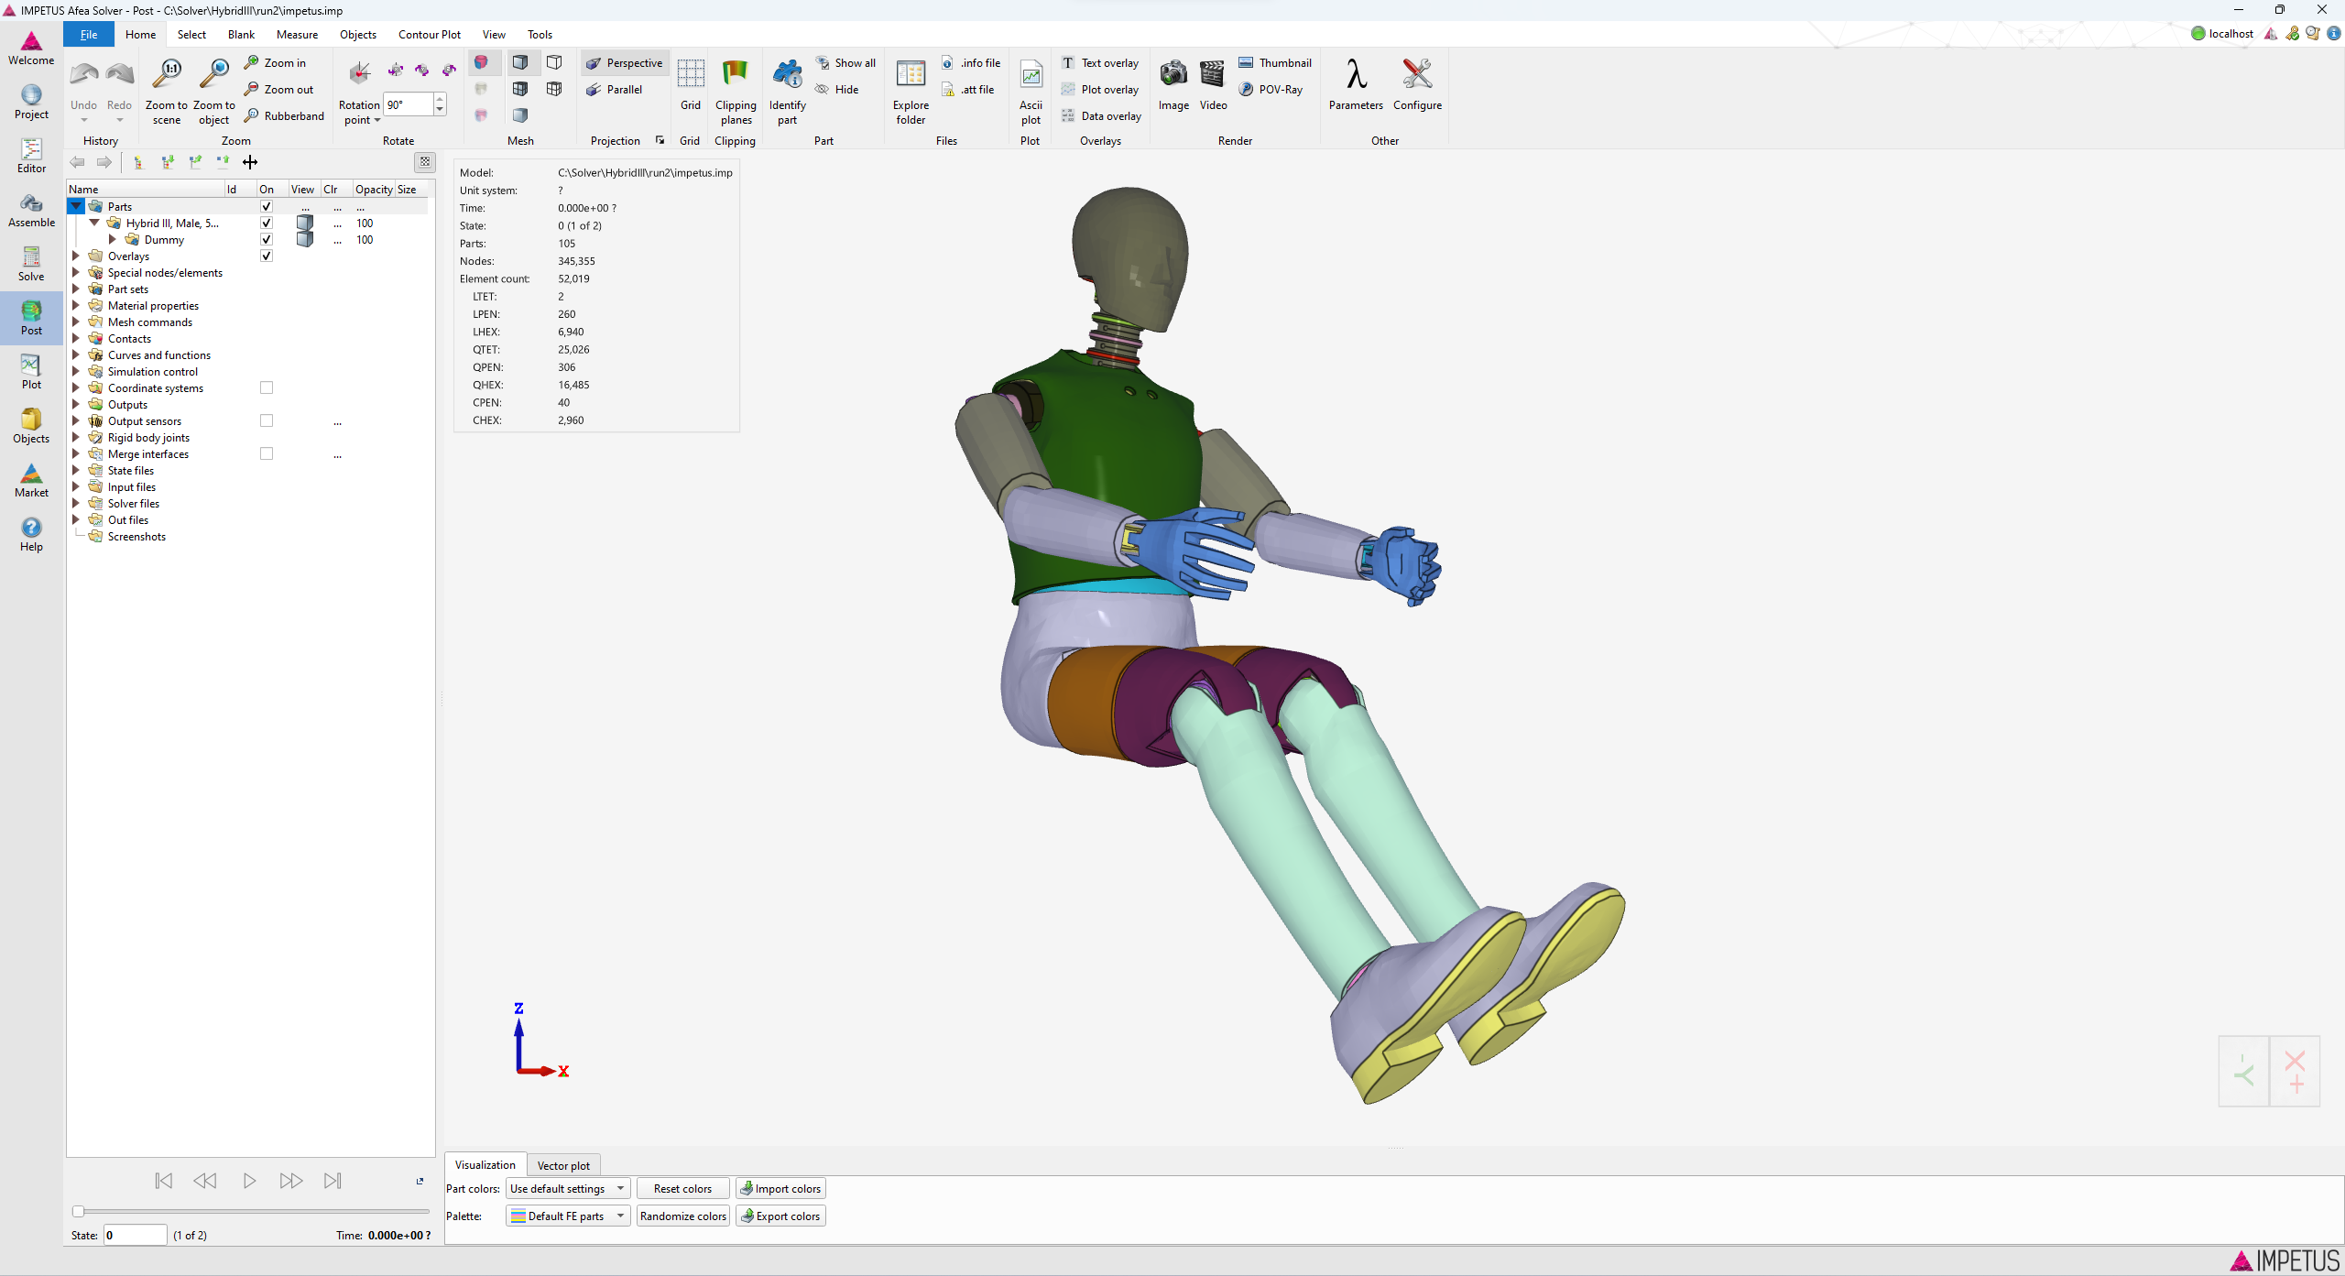This screenshot has height=1276, width=2345.
Task: Open the Parameters lambda tool
Action: (1356, 84)
